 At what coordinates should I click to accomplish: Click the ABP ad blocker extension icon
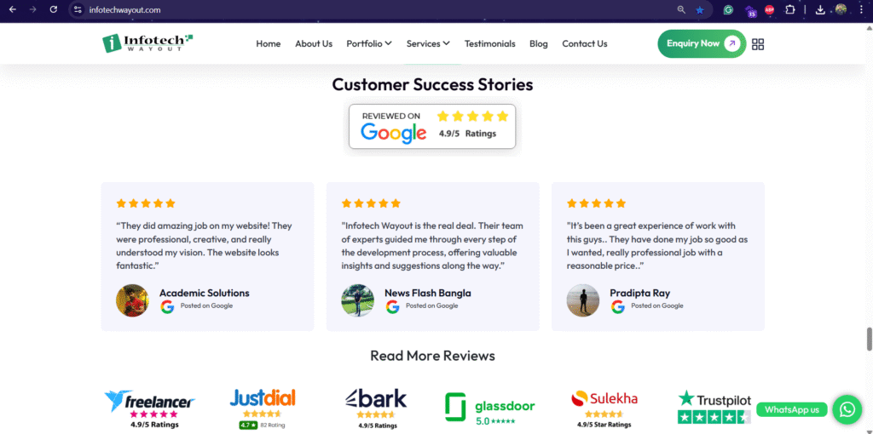point(770,9)
